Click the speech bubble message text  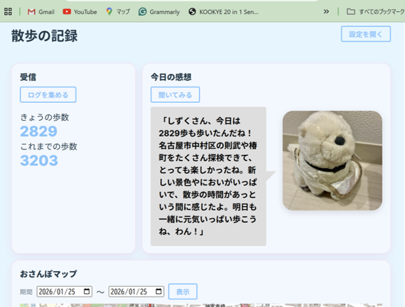click(208, 176)
